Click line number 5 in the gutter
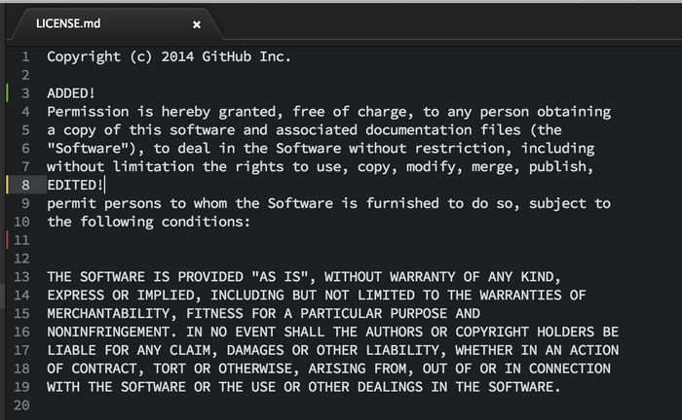 (x=24, y=129)
